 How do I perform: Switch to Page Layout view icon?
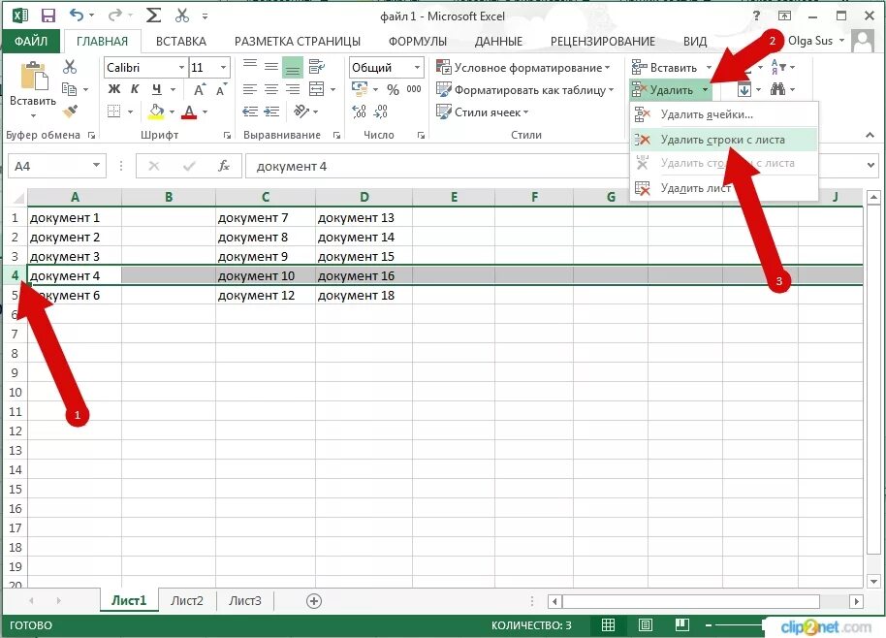(x=646, y=624)
